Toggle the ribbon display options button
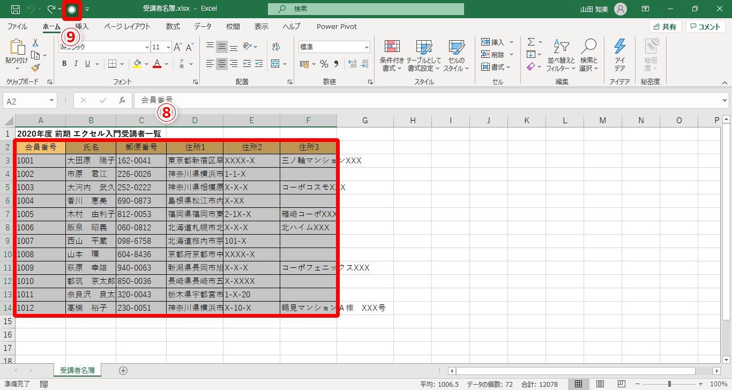 tap(646, 9)
